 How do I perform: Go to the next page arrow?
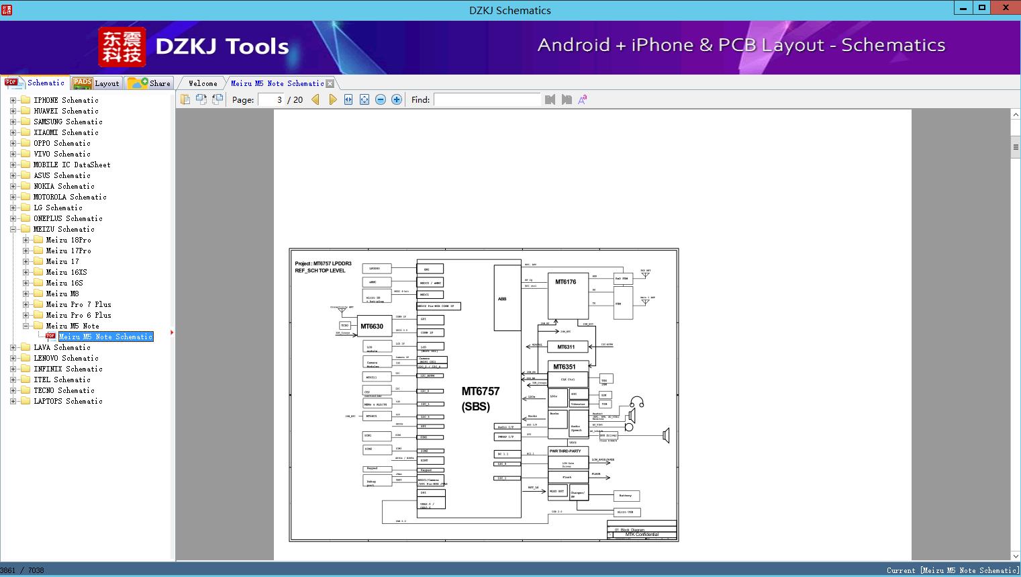point(332,99)
